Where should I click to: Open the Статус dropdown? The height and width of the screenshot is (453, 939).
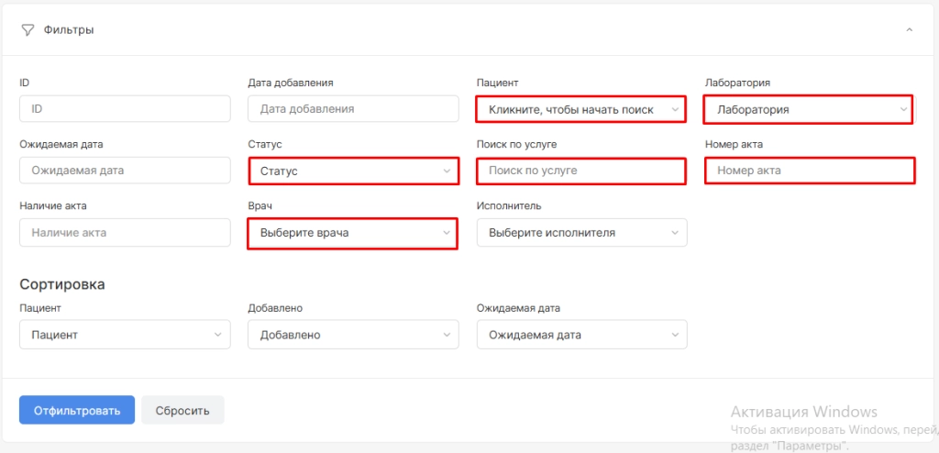tap(353, 171)
